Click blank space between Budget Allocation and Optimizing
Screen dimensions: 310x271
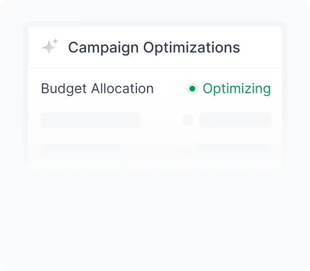(x=170, y=89)
